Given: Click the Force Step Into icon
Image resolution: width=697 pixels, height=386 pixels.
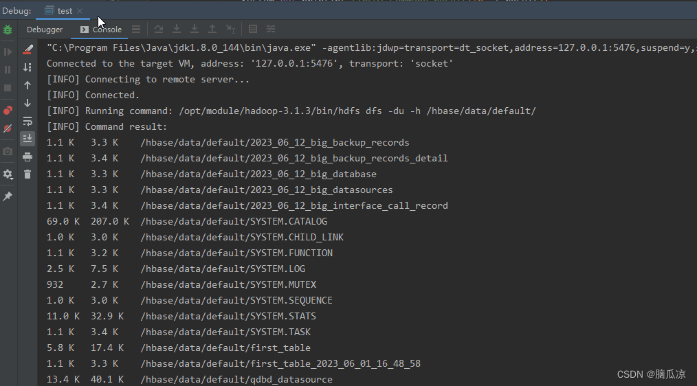Looking at the screenshot, I should (195, 30).
